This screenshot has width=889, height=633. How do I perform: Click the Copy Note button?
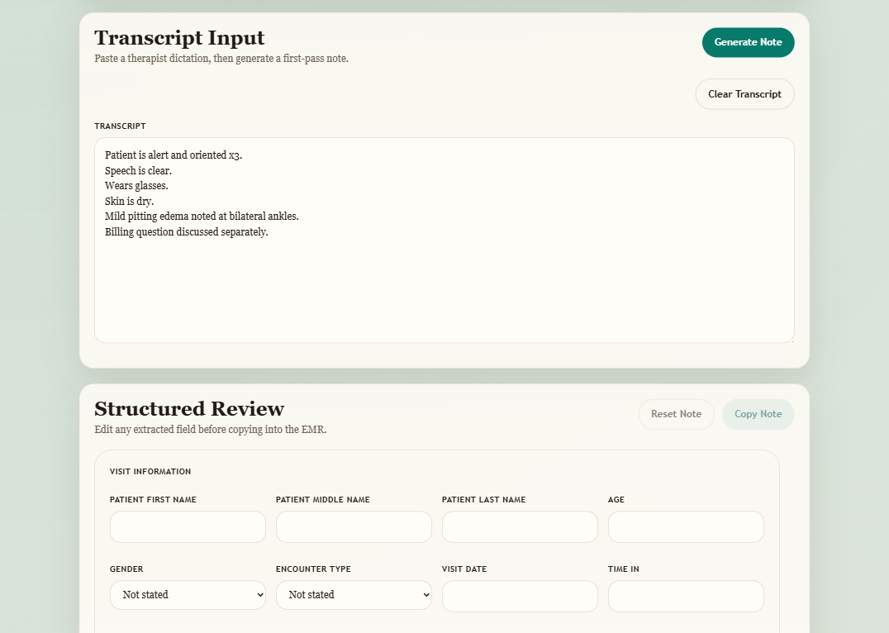click(x=758, y=414)
